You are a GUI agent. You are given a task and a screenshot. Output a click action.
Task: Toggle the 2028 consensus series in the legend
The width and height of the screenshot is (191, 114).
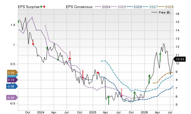166,7
